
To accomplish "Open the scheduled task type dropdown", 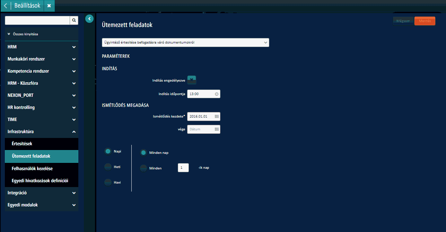I will point(185,43).
